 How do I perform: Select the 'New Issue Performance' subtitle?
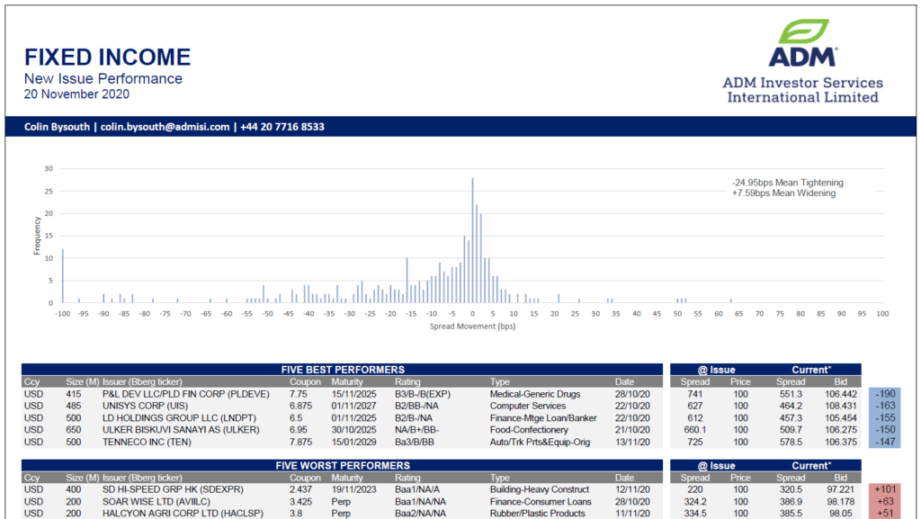tap(103, 78)
